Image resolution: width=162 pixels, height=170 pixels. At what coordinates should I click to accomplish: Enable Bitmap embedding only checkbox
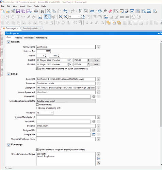37,108
